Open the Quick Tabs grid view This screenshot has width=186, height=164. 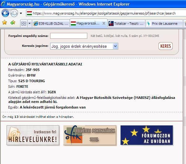point(24,24)
